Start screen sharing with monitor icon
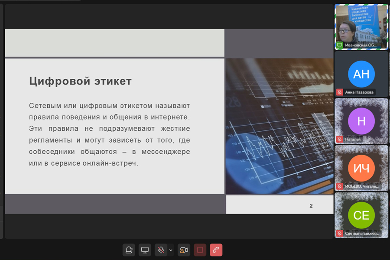Viewport: 390px width, 260px height. (145, 250)
